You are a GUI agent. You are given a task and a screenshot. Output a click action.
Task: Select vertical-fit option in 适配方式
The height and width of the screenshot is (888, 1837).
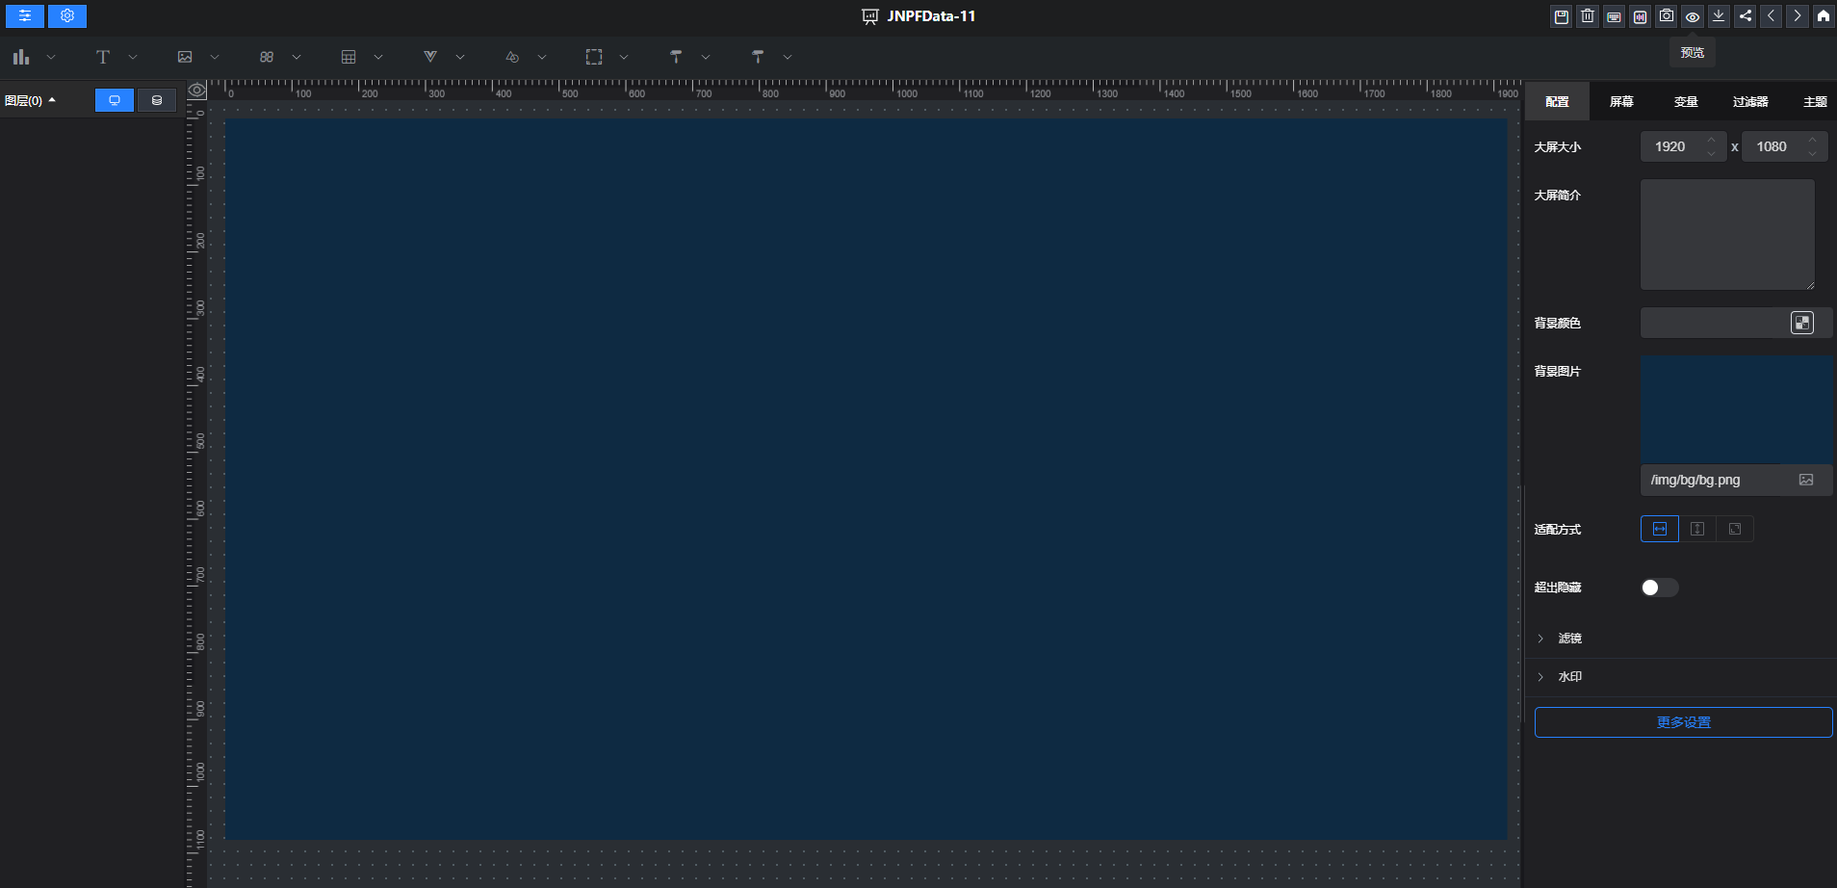1697,529
